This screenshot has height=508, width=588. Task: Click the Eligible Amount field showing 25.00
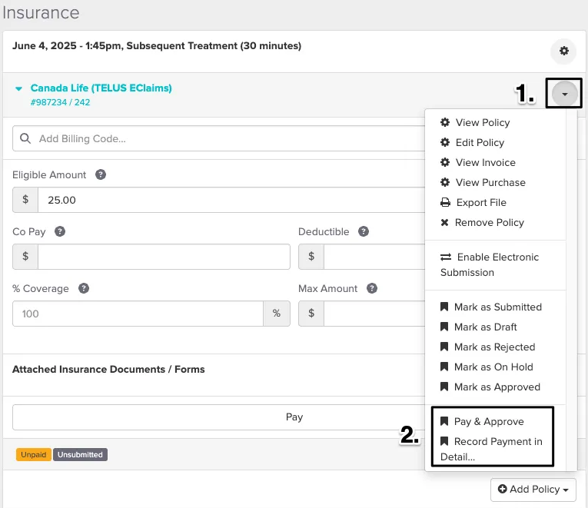click(231, 200)
